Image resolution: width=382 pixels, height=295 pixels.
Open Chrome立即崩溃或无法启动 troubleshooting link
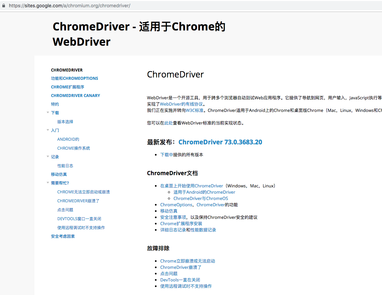[x=188, y=261]
